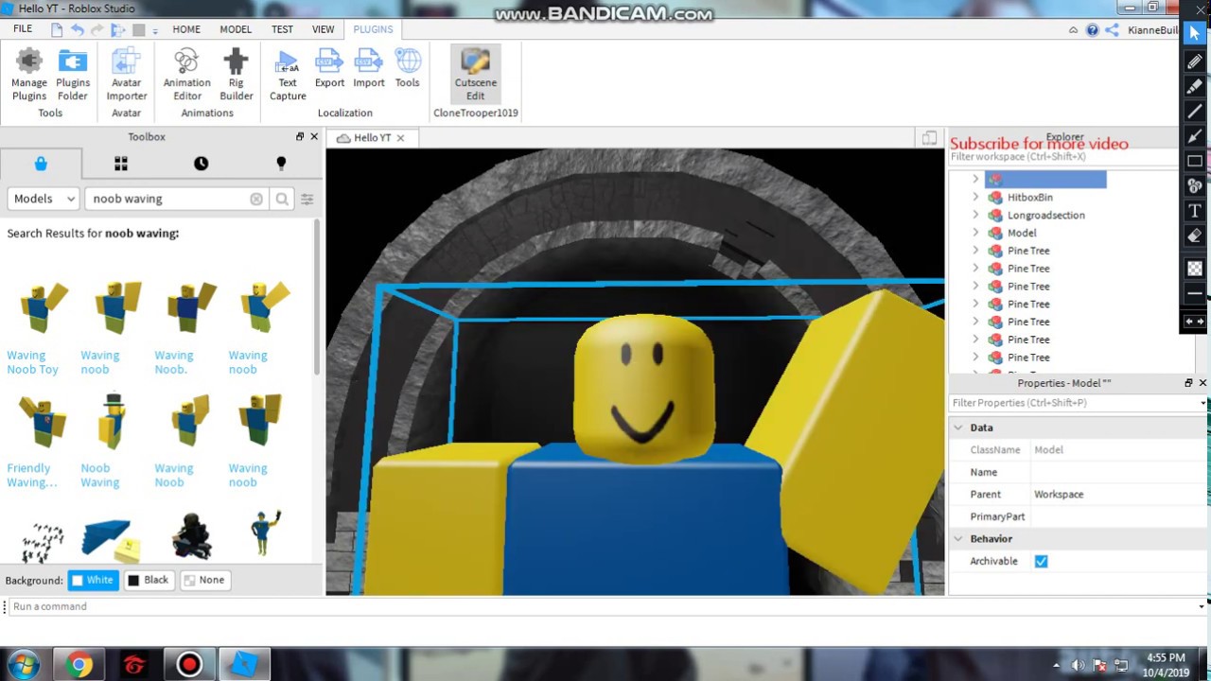Collapse the ribbon with the caret icon

tap(1073, 30)
